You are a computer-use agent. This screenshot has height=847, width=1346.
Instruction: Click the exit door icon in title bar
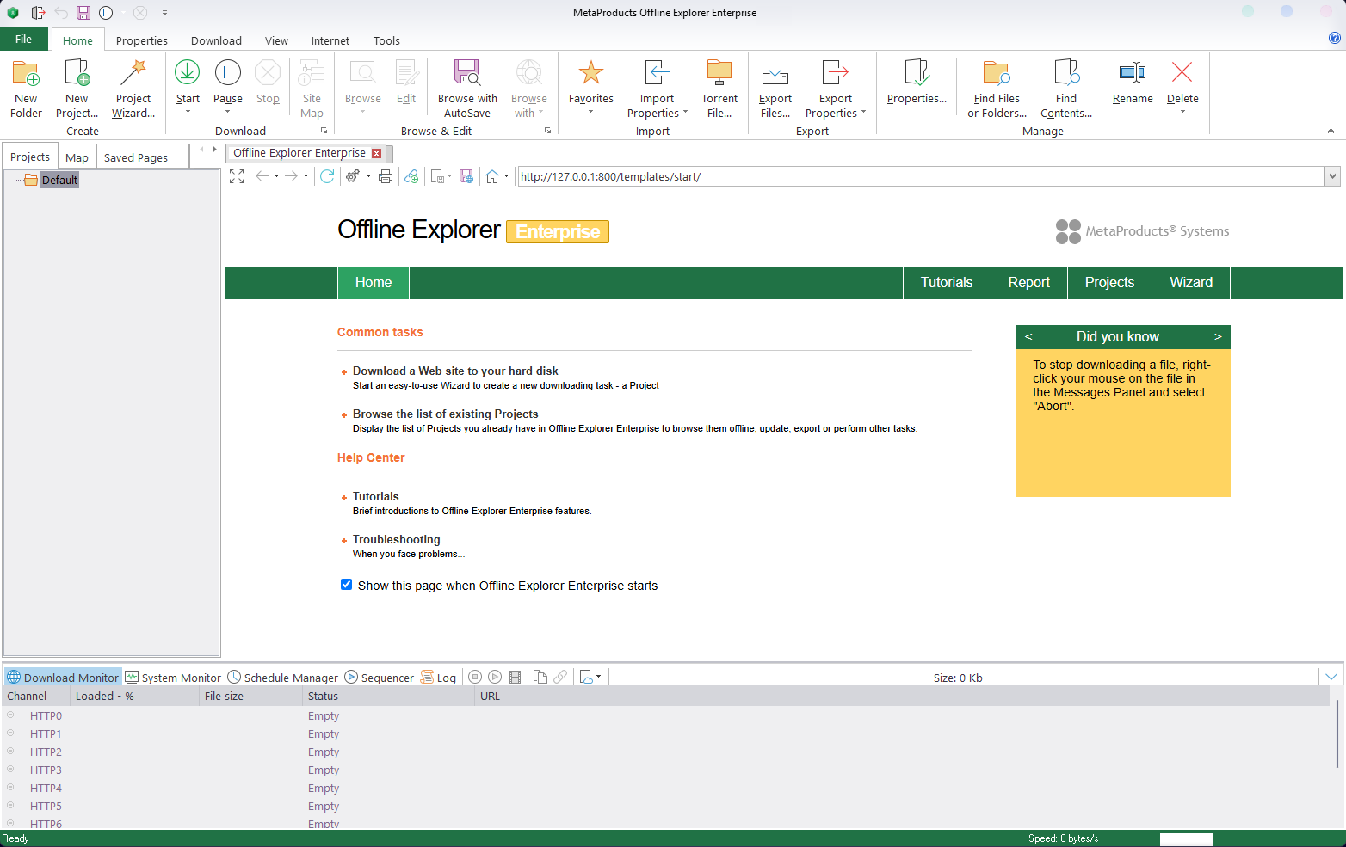point(38,13)
